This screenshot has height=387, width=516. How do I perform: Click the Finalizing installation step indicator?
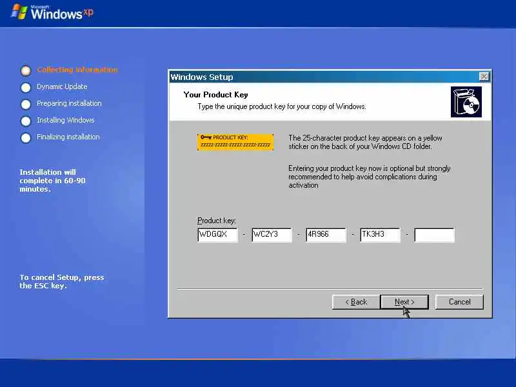[x=26, y=138]
